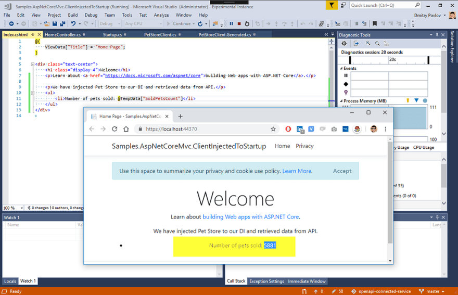Click the Continue debug button

tap(179, 23)
